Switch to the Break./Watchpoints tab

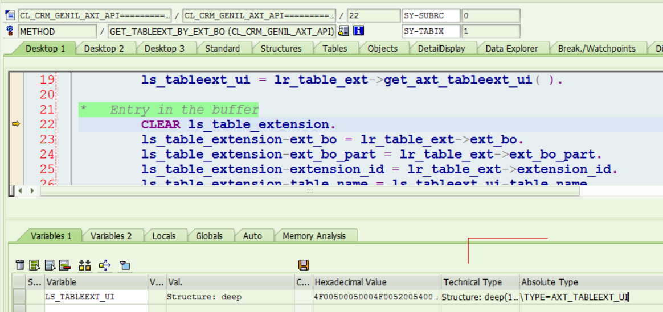596,48
